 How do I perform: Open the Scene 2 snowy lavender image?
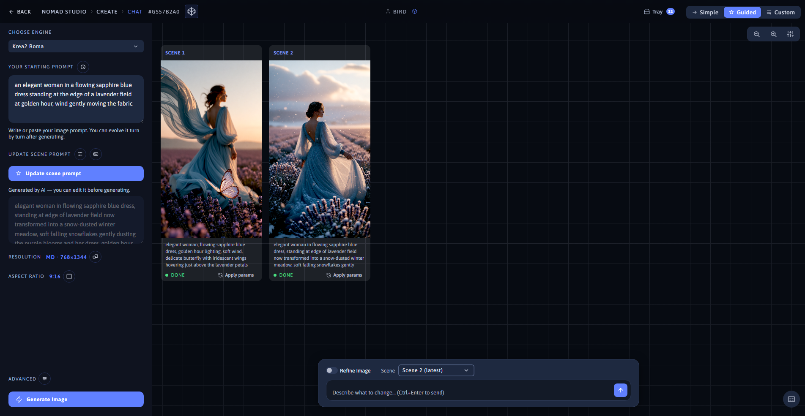(x=320, y=149)
